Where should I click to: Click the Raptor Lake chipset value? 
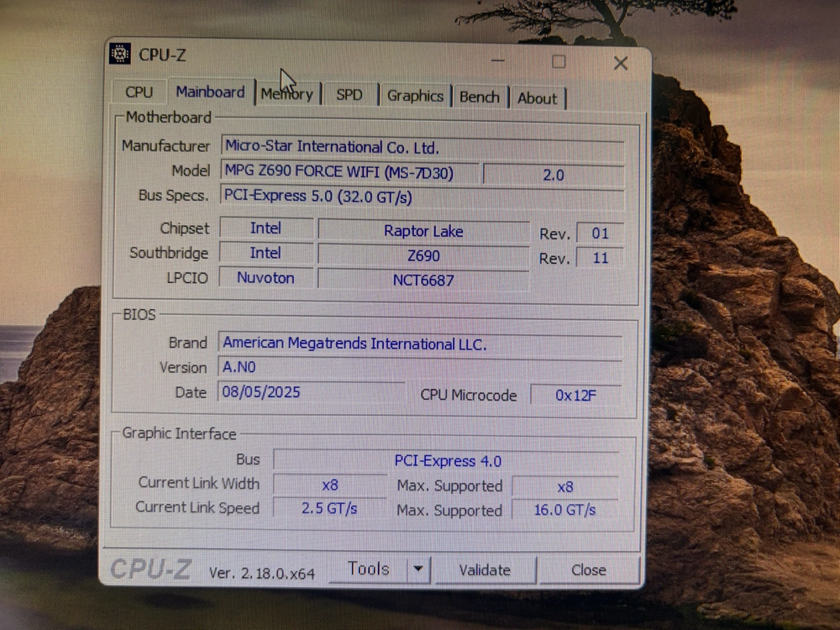423,231
